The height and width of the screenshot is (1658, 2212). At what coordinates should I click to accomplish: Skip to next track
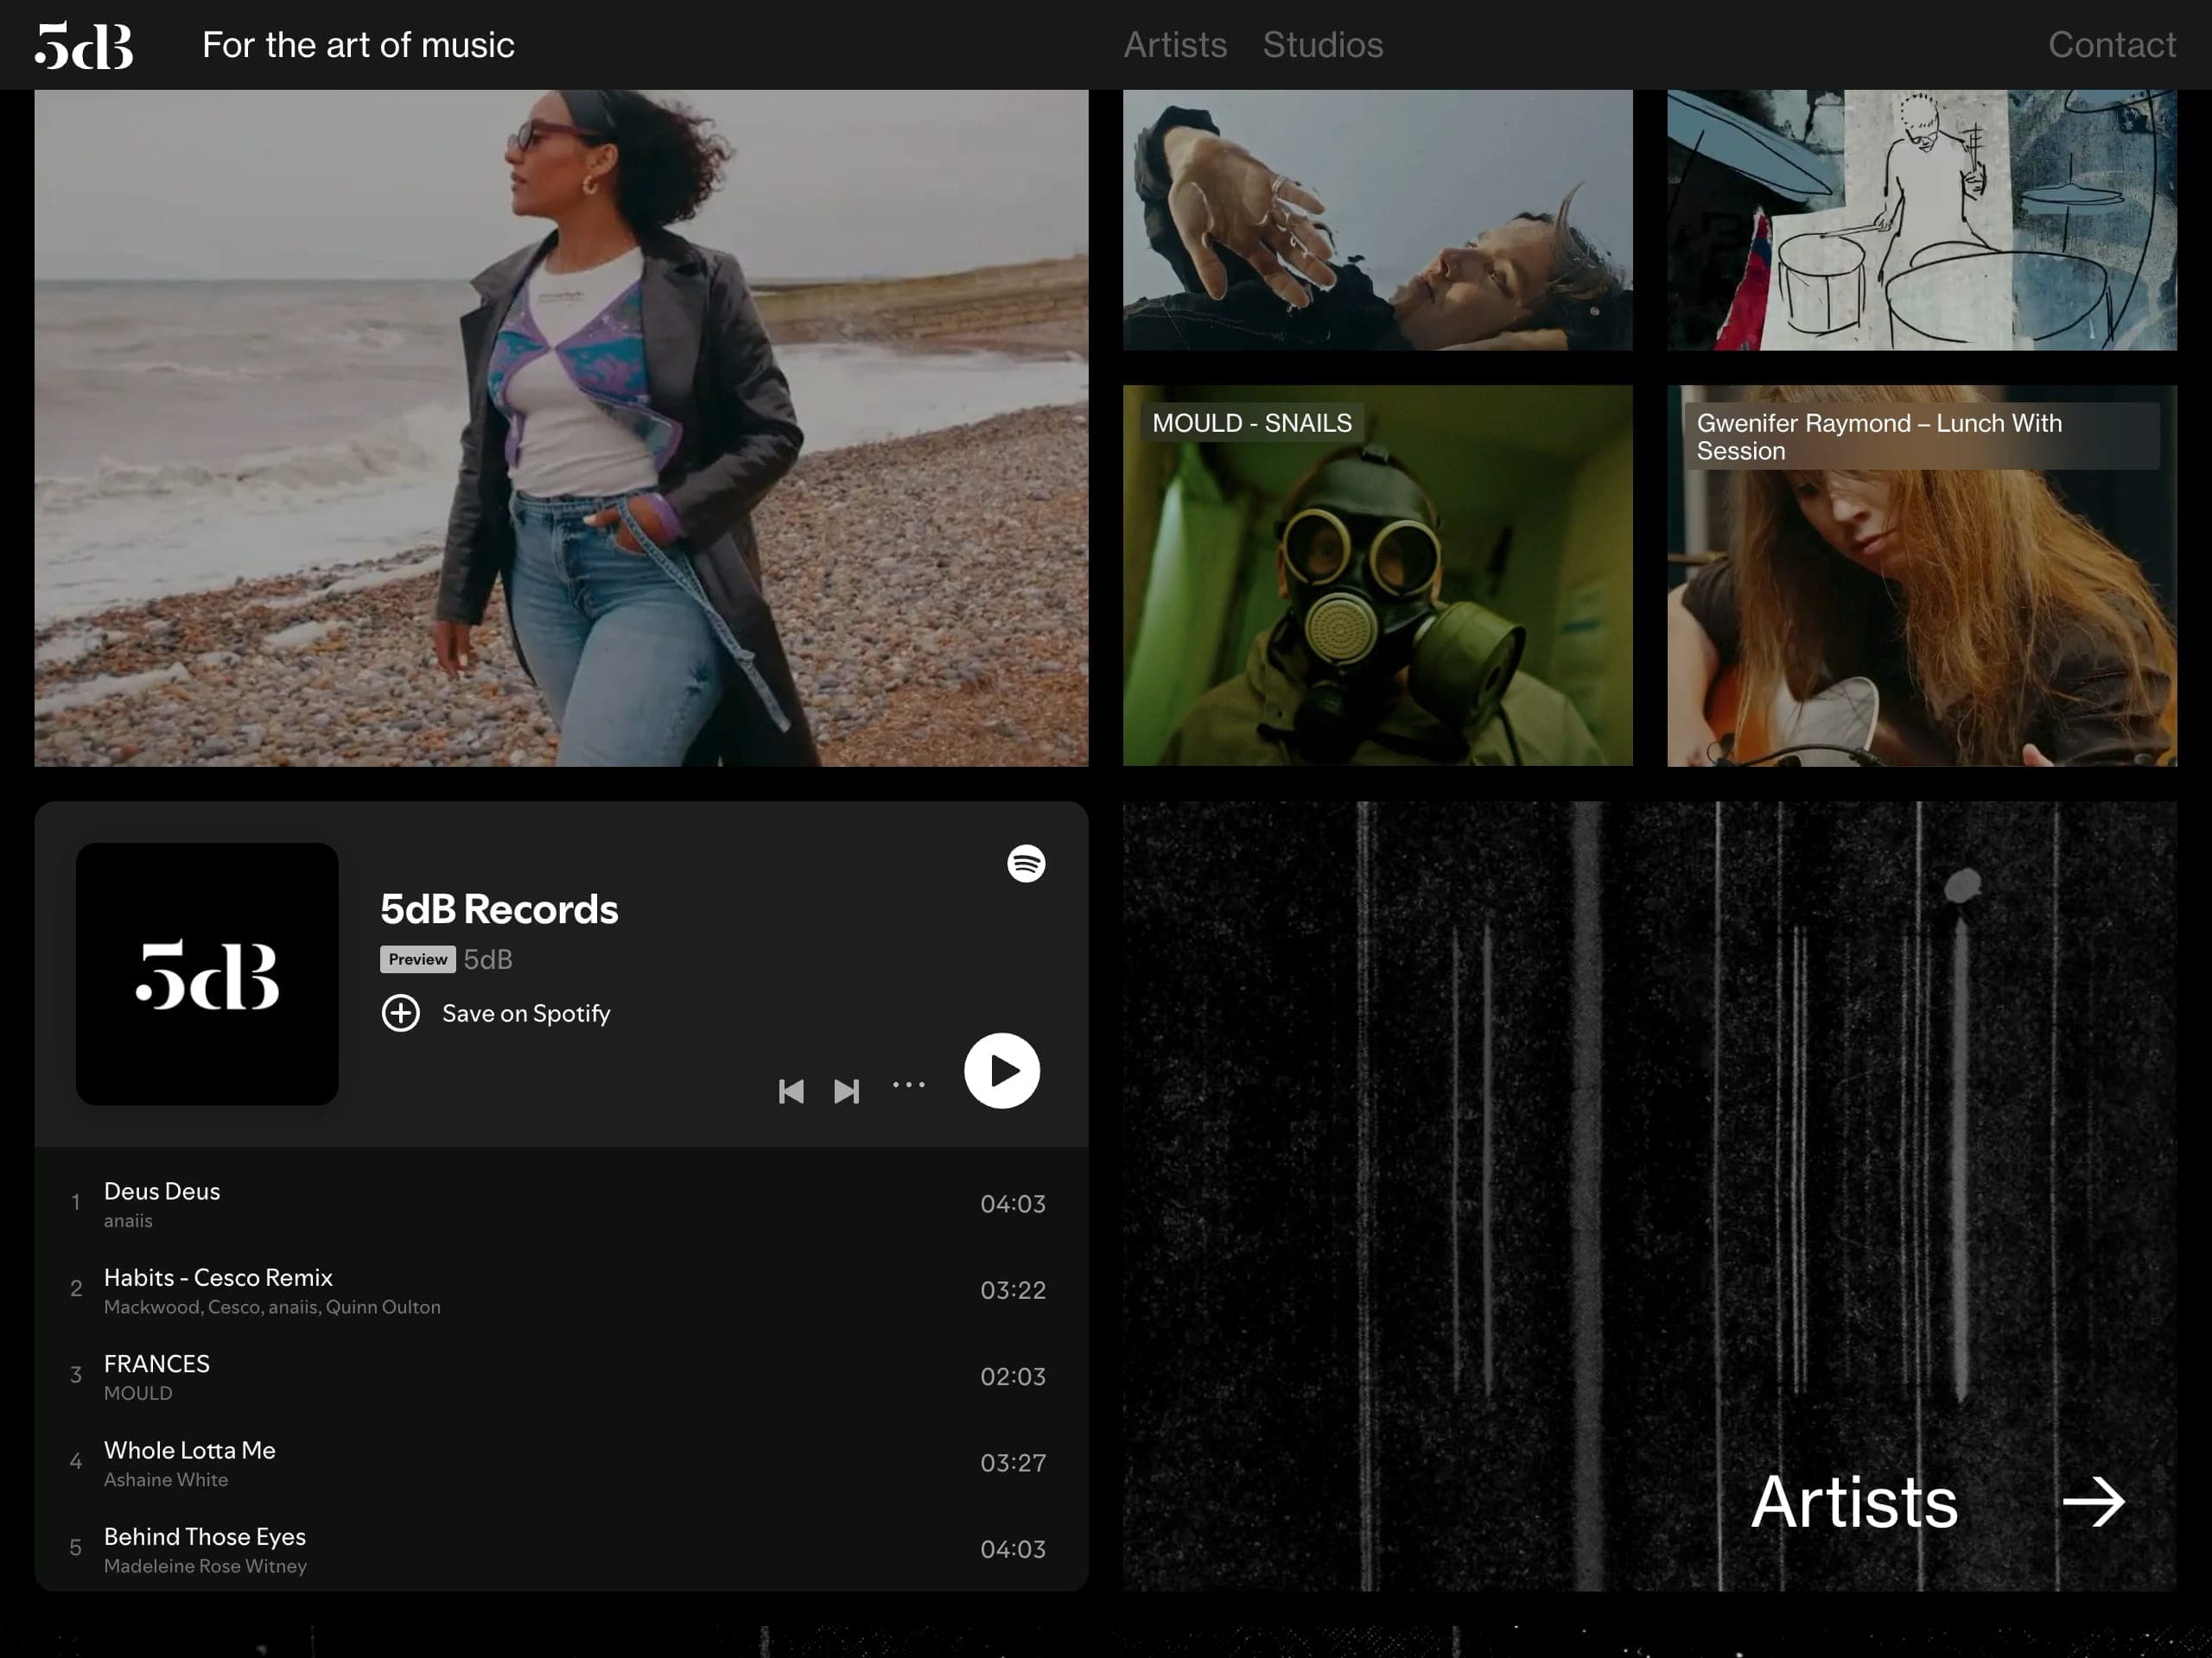pyautogui.click(x=846, y=1091)
